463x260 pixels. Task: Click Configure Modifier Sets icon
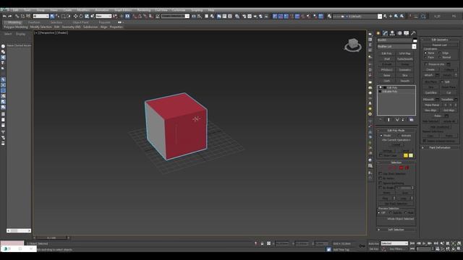click(x=412, y=120)
